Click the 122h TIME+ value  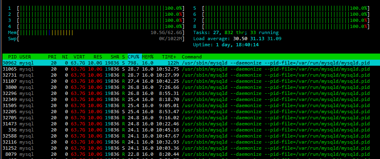173,63
